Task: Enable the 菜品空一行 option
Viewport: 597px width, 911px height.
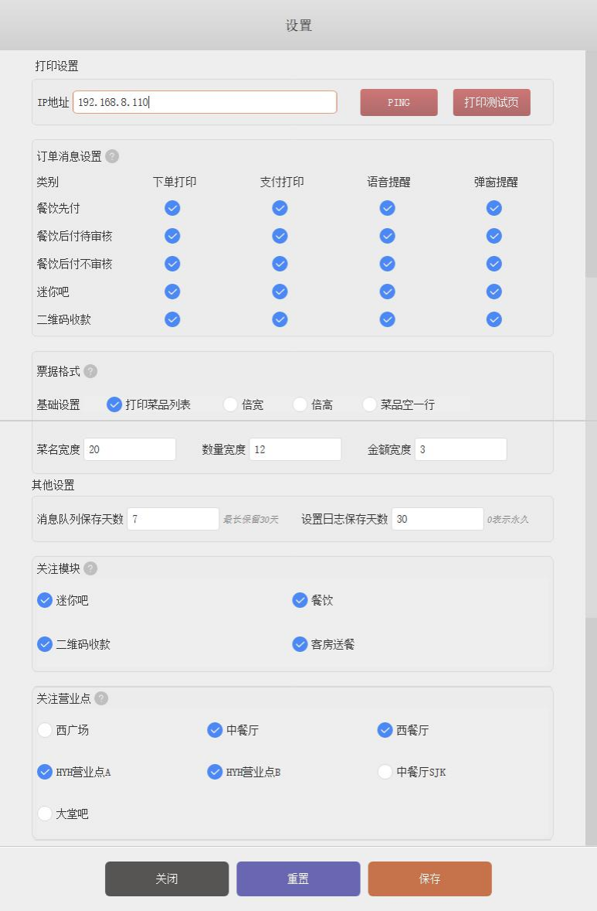Action: click(x=369, y=404)
